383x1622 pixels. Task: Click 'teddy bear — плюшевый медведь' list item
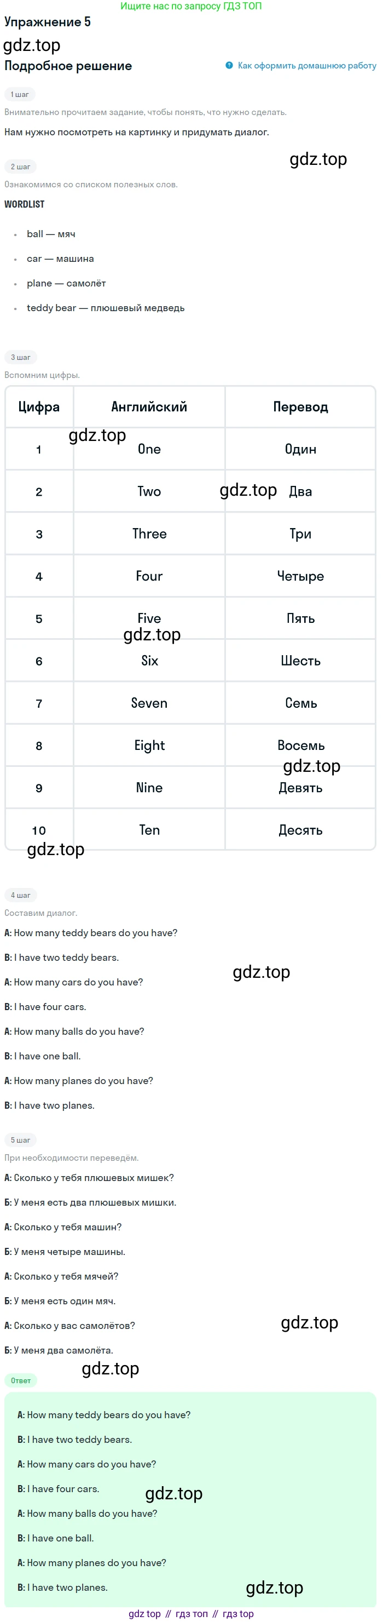[x=106, y=308]
